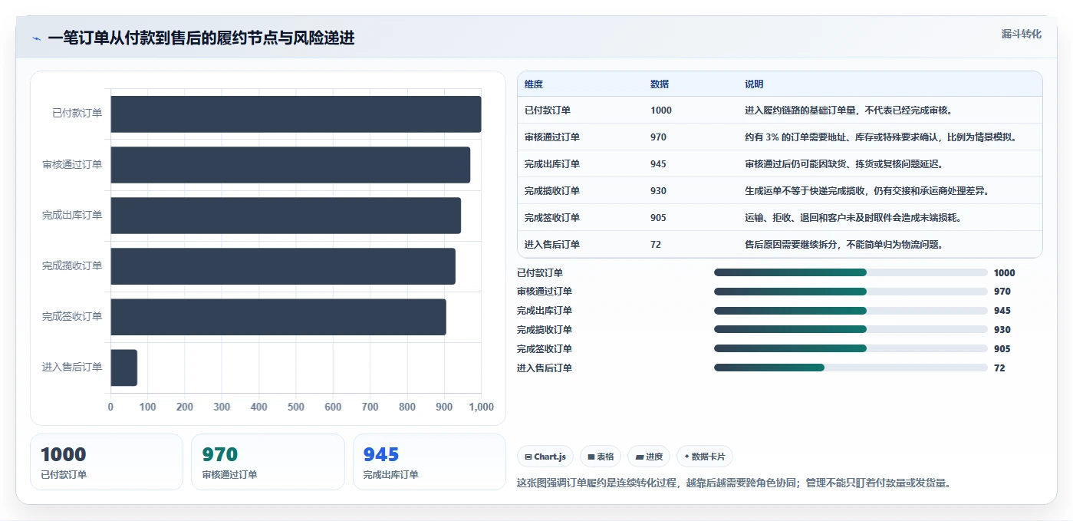Click the 数据 column header

coord(660,84)
